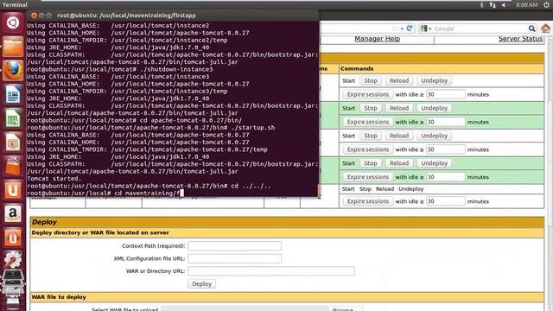Stop the fourth application (lower green row)

[371, 163]
